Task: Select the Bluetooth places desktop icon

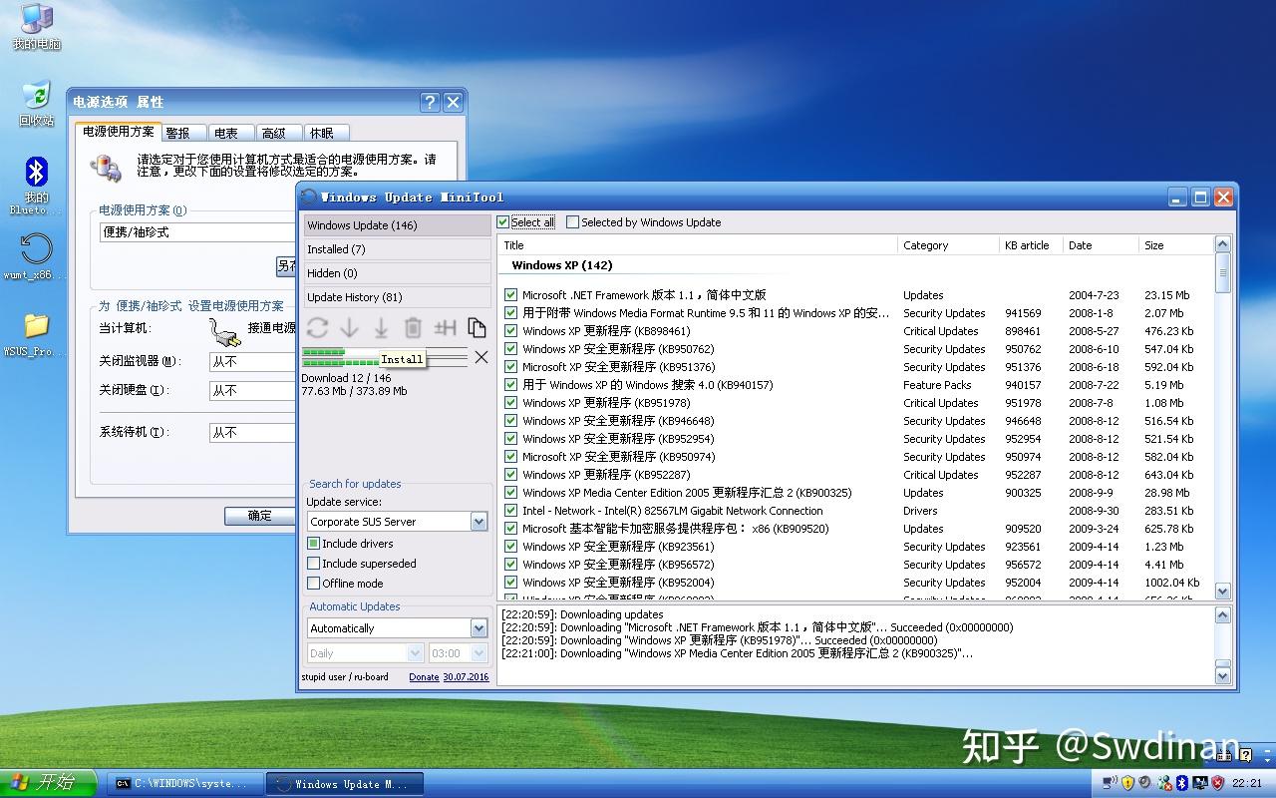Action: click(36, 186)
